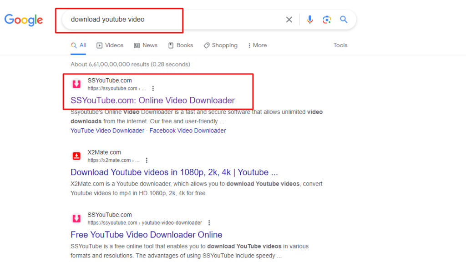Click the X to clear search query

point(289,20)
